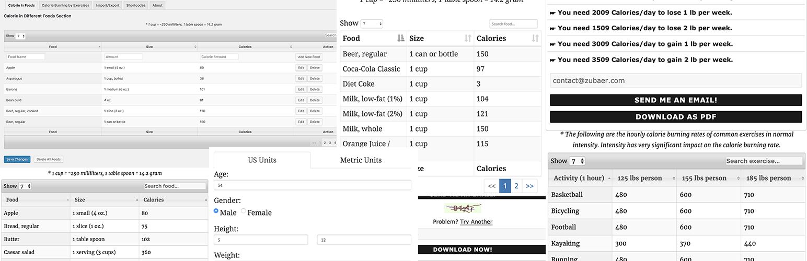The width and height of the screenshot is (807, 261).
Task: Delete the Apple food row
Action: point(314,68)
